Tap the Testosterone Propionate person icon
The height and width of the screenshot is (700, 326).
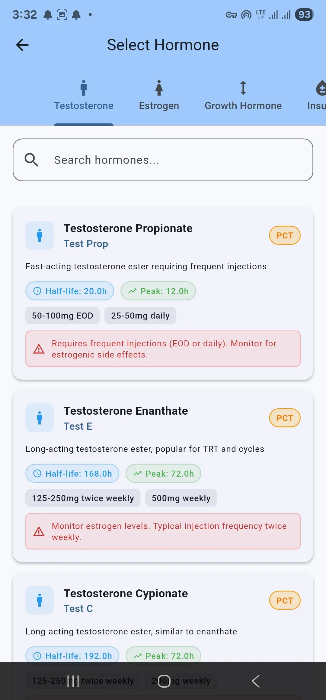coord(40,235)
